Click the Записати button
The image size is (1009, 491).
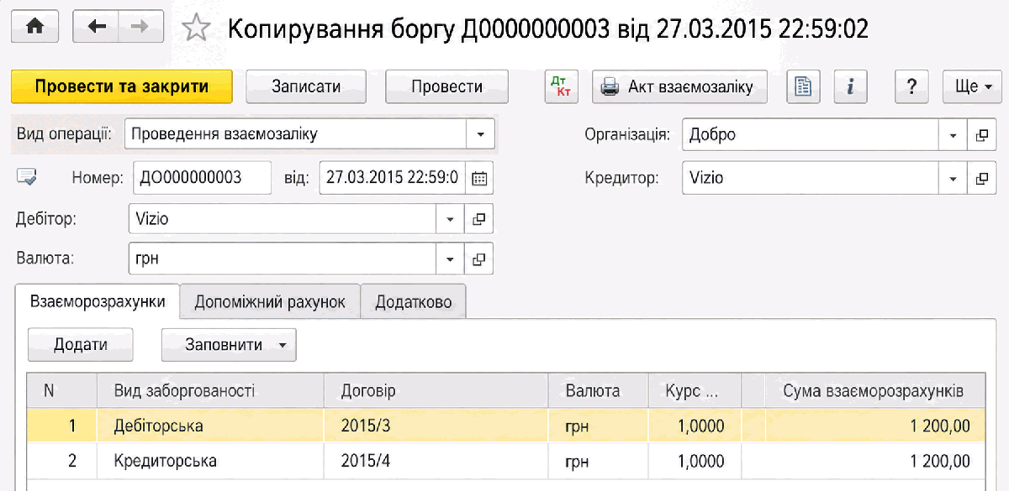click(x=306, y=86)
